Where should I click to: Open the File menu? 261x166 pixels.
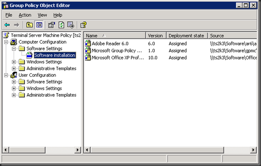9,15
